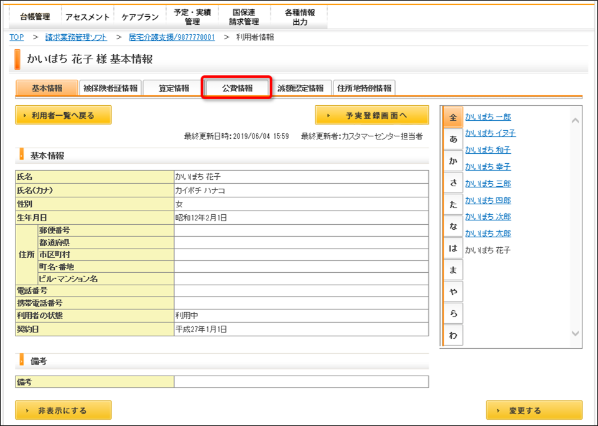Select the た index filter
The width and height of the screenshot is (598, 426).
(453, 204)
